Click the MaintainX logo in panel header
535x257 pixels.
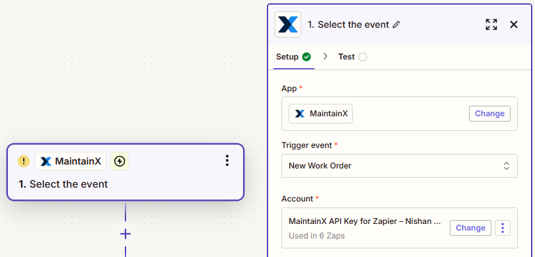click(x=288, y=24)
